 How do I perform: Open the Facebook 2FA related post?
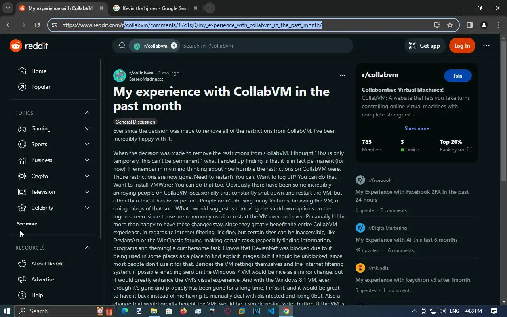(x=412, y=196)
